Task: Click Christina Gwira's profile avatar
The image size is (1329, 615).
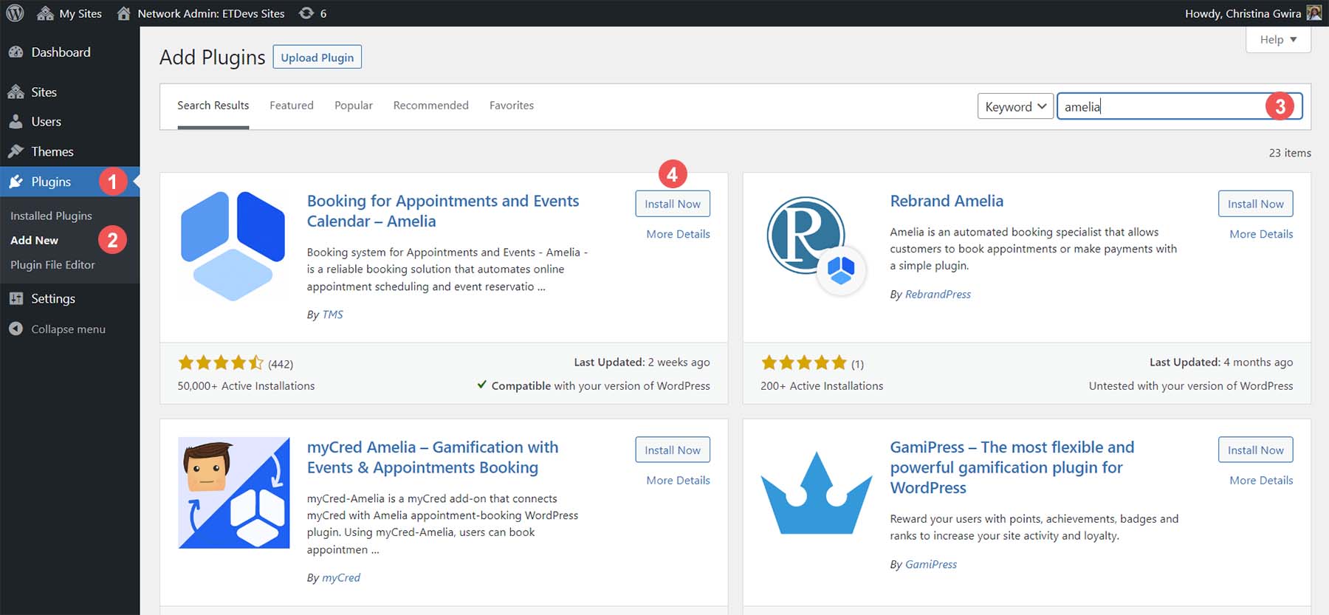Action: 1313,13
